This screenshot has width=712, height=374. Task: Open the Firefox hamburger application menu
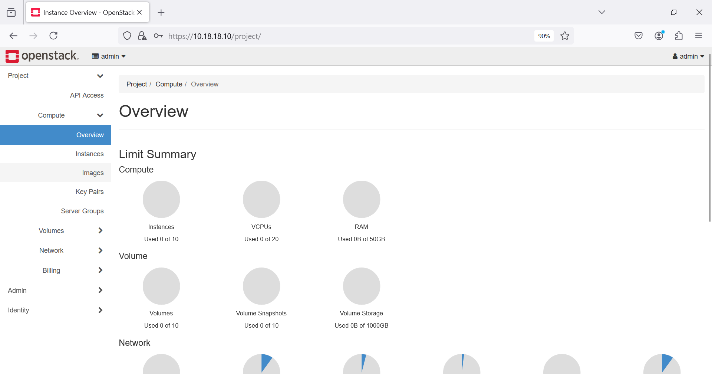coord(699,36)
